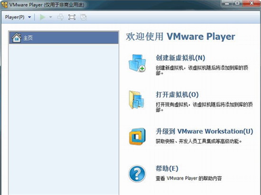261x195 pixels.
Task: Click the blue question mark help icon
Action: click(x=137, y=174)
